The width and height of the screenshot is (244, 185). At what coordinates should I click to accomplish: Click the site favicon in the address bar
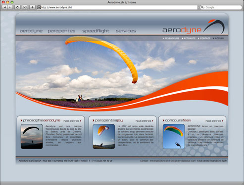click(x=39, y=7)
